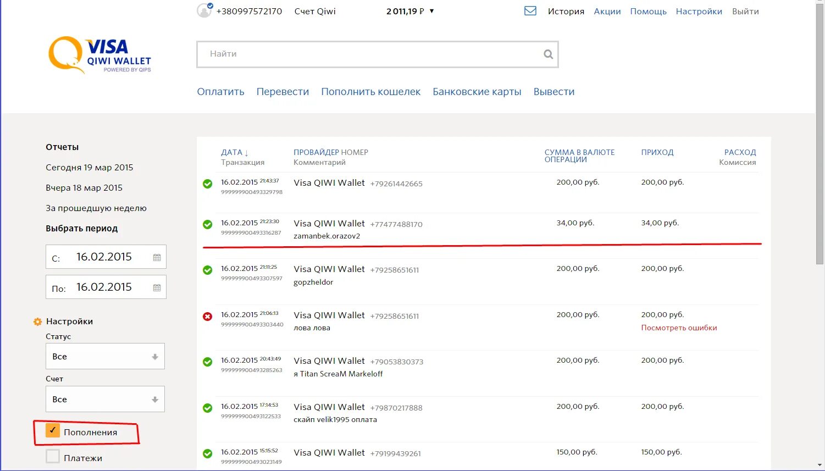Click success icon on gopzheldor row
The width and height of the screenshot is (825, 471).
207,270
